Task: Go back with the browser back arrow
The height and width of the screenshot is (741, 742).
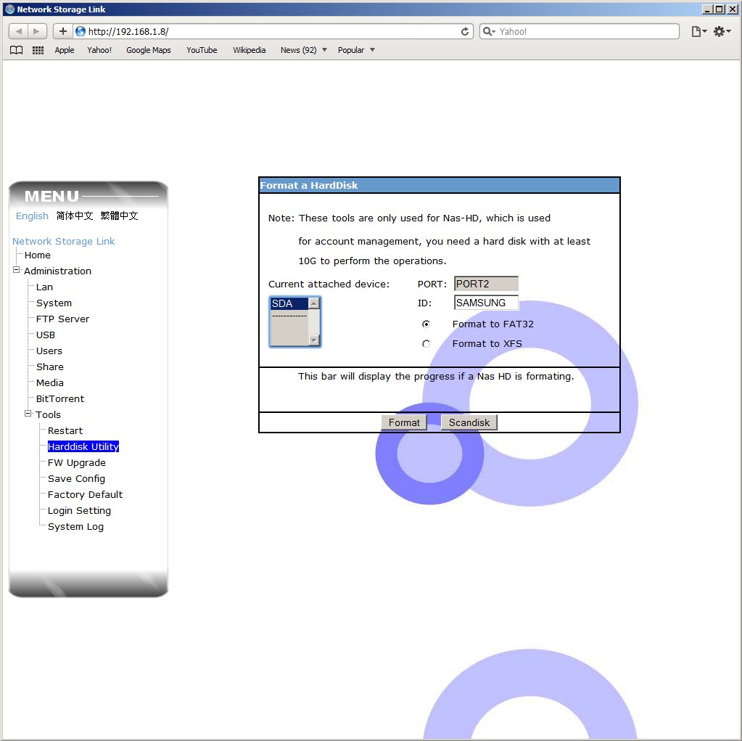Action: click(x=18, y=31)
